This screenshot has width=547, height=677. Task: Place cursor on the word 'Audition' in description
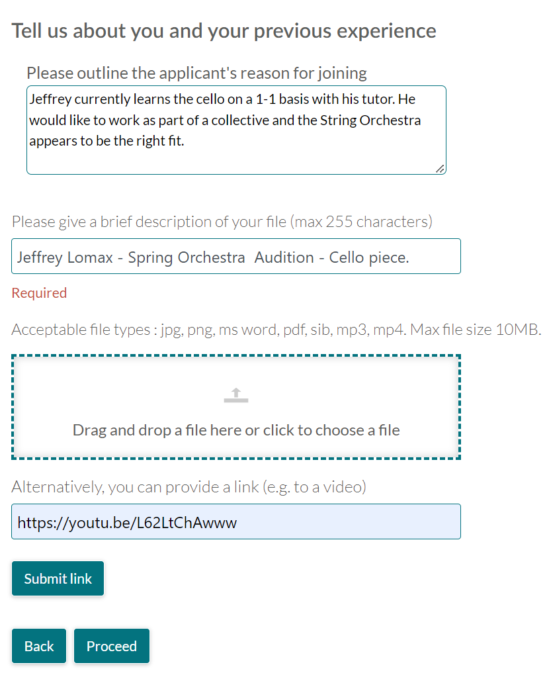pyautogui.click(x=284, y=257)
